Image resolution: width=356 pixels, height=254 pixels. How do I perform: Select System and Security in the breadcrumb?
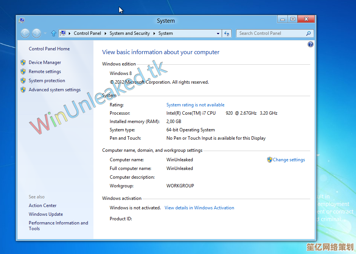(129, 33)
